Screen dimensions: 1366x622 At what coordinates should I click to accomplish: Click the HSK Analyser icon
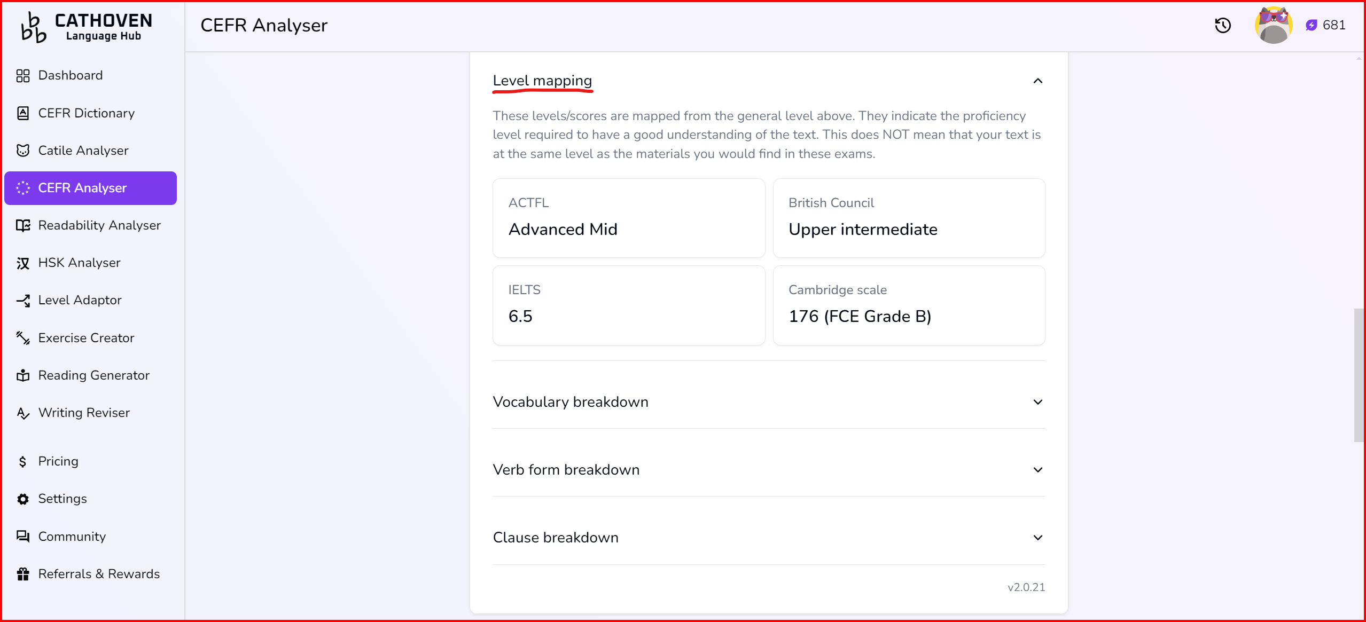(23, 263)
